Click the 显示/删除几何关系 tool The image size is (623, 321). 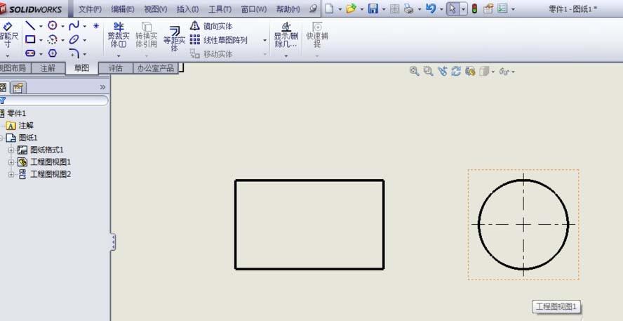point(286,35)
